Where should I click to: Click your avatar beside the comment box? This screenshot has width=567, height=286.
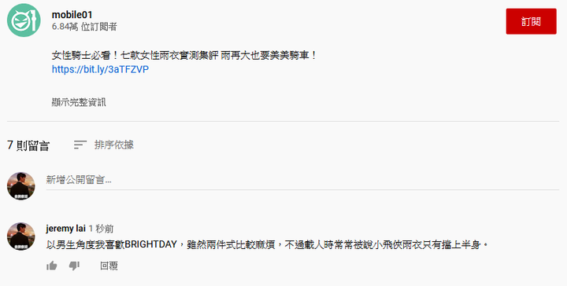(21, 186)
